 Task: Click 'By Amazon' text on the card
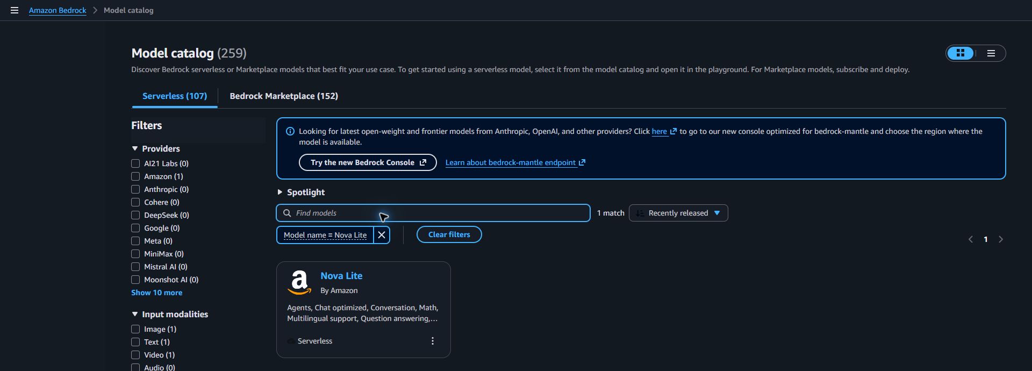(x=339, y=290)
